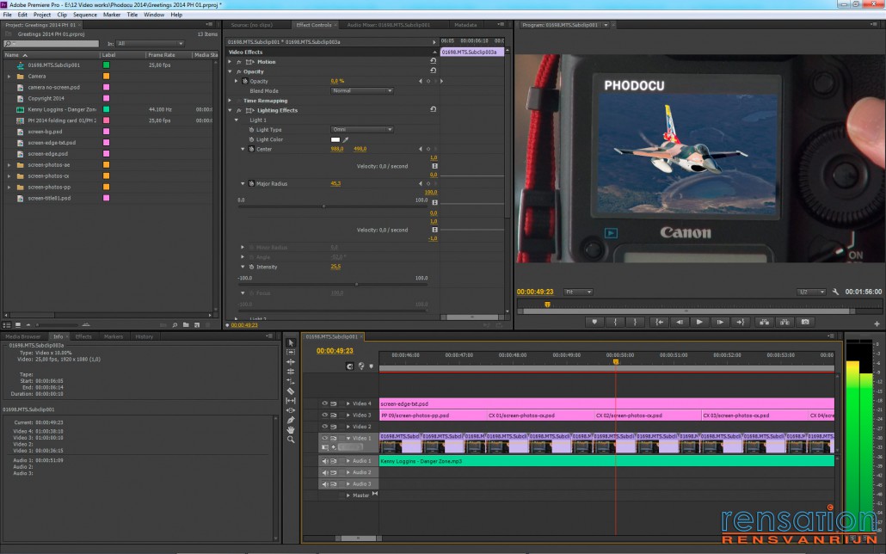Select the Selection arrow tool
This screenshot has height=554, width=886.
(291, 342)
